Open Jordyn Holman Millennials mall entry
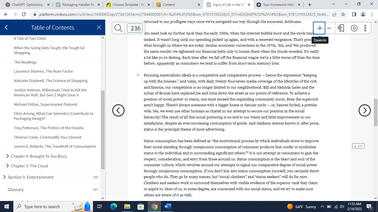The image size is (378, 212). pos(50,92)
